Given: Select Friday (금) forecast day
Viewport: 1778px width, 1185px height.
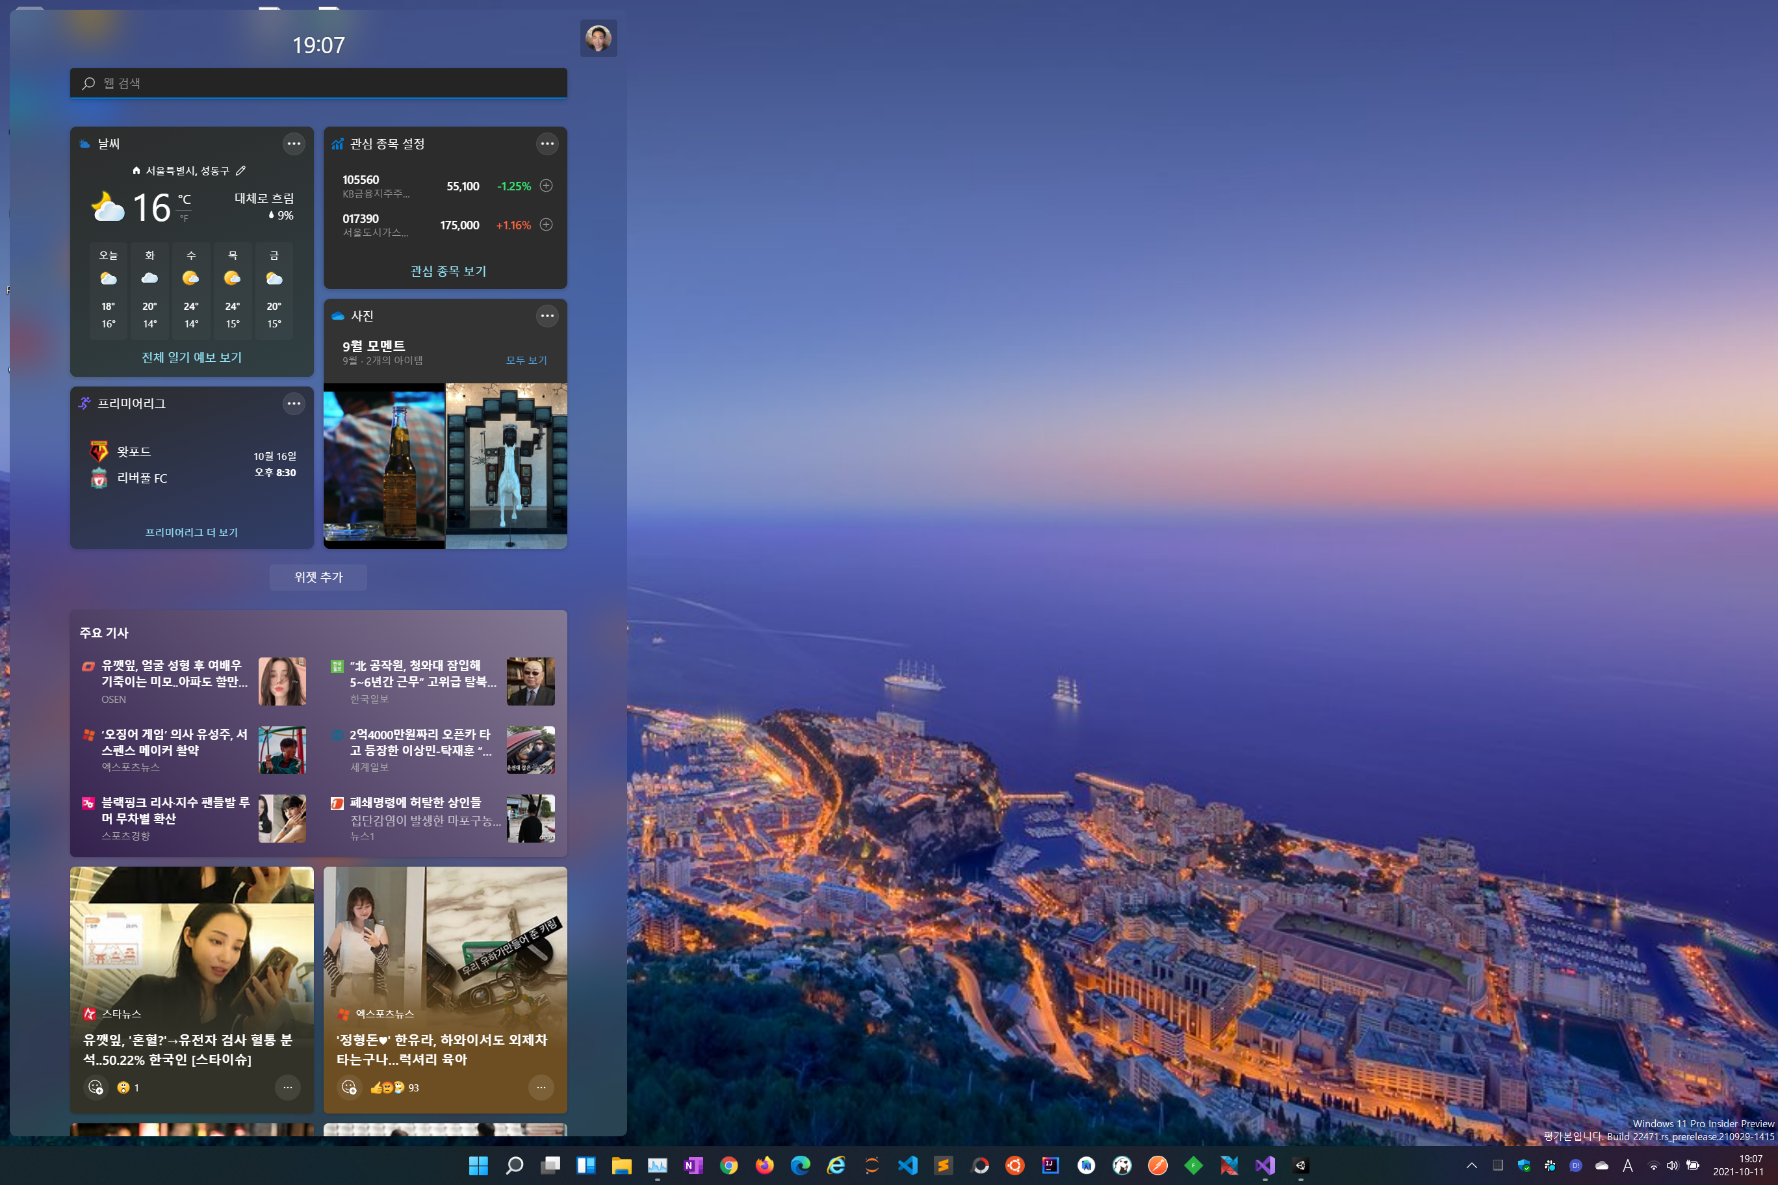Looking at the screenshot, I should click(x=274, y=290).
